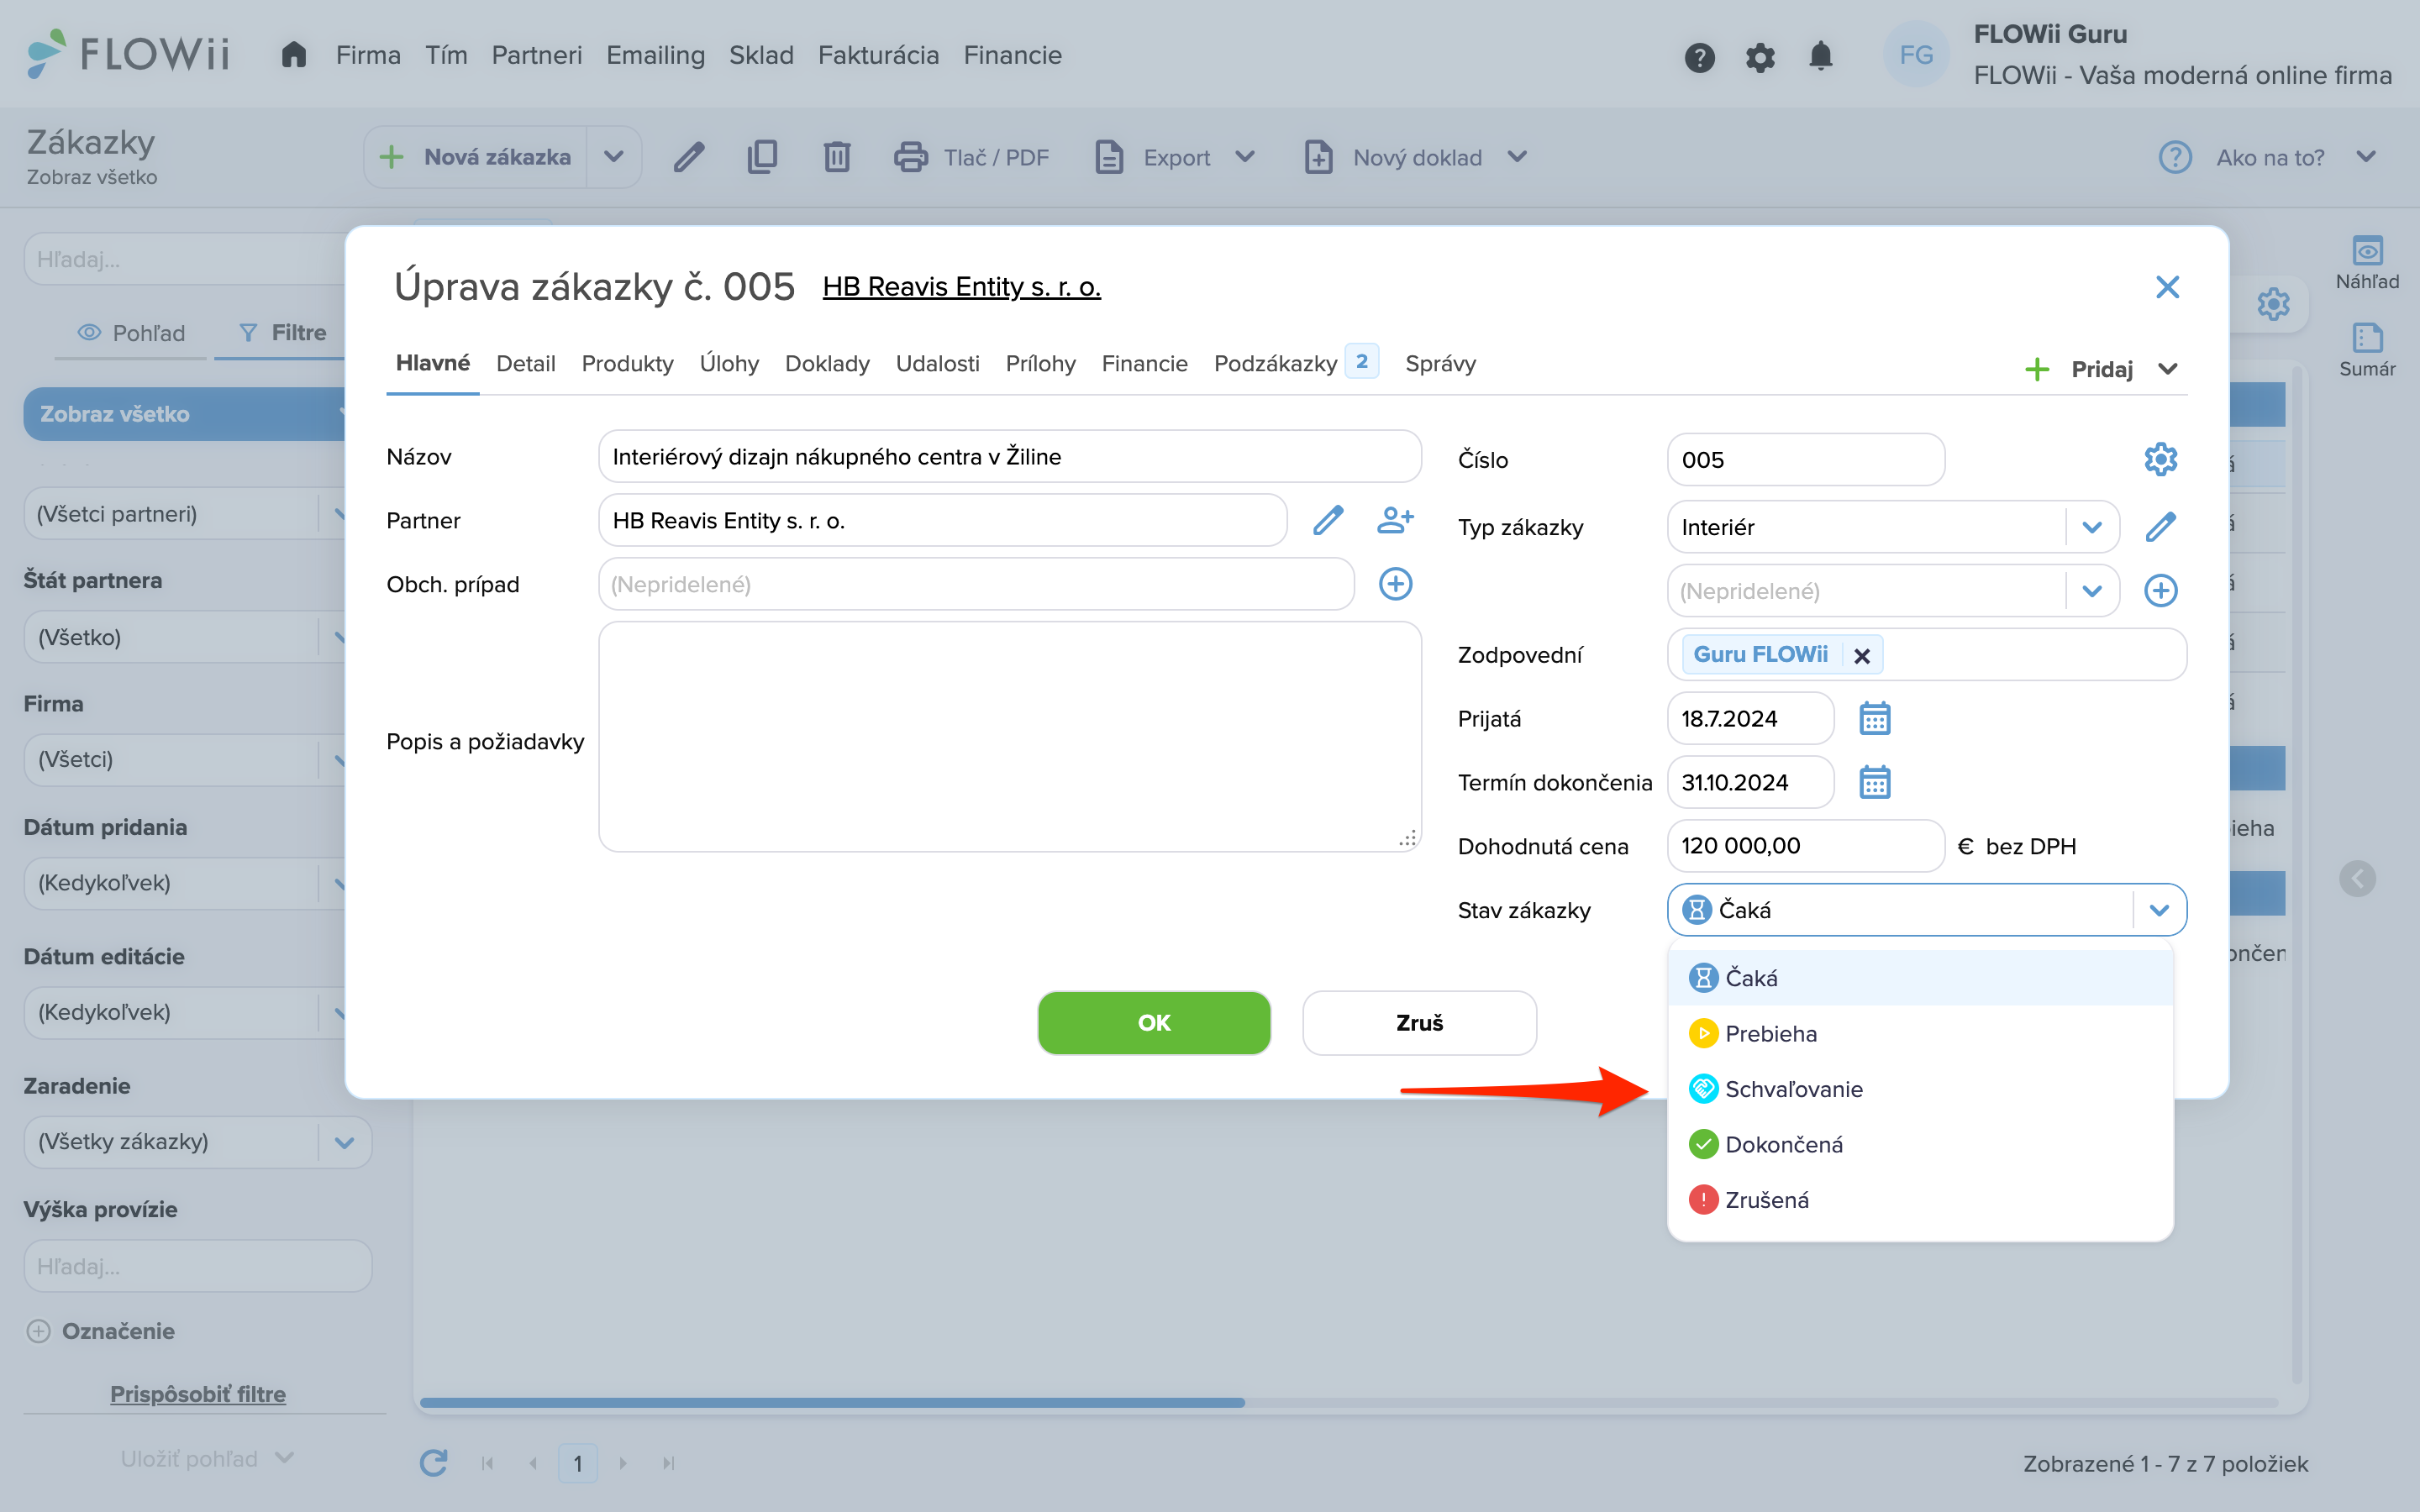
Task: Select Dokončená status option
Action: click(x=1920, y=1144)
